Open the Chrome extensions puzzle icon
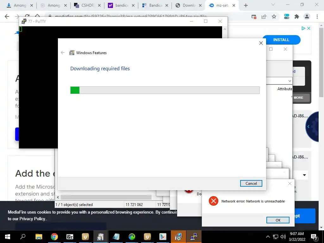Image resolution: width=324 pixels, height=243 pixels. (x=297, y=16)
